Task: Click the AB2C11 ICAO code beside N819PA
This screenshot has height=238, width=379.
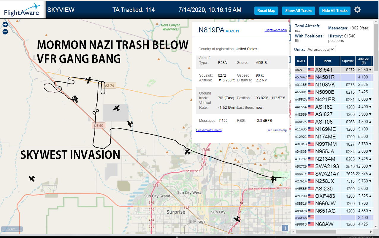Action: click(232, 31)
